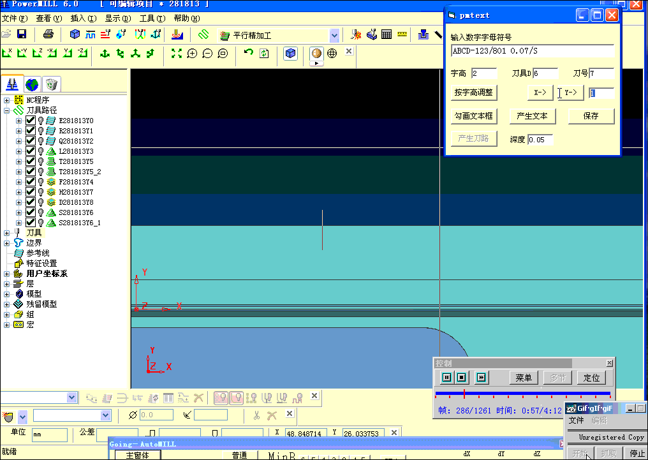The image size is (648, 460).
Task: Toggle the lightbulb next to E281813Y0
Action: pos(41,121)
